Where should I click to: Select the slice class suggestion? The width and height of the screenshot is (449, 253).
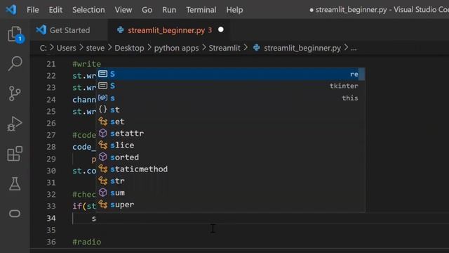click(x=230, y=145)
